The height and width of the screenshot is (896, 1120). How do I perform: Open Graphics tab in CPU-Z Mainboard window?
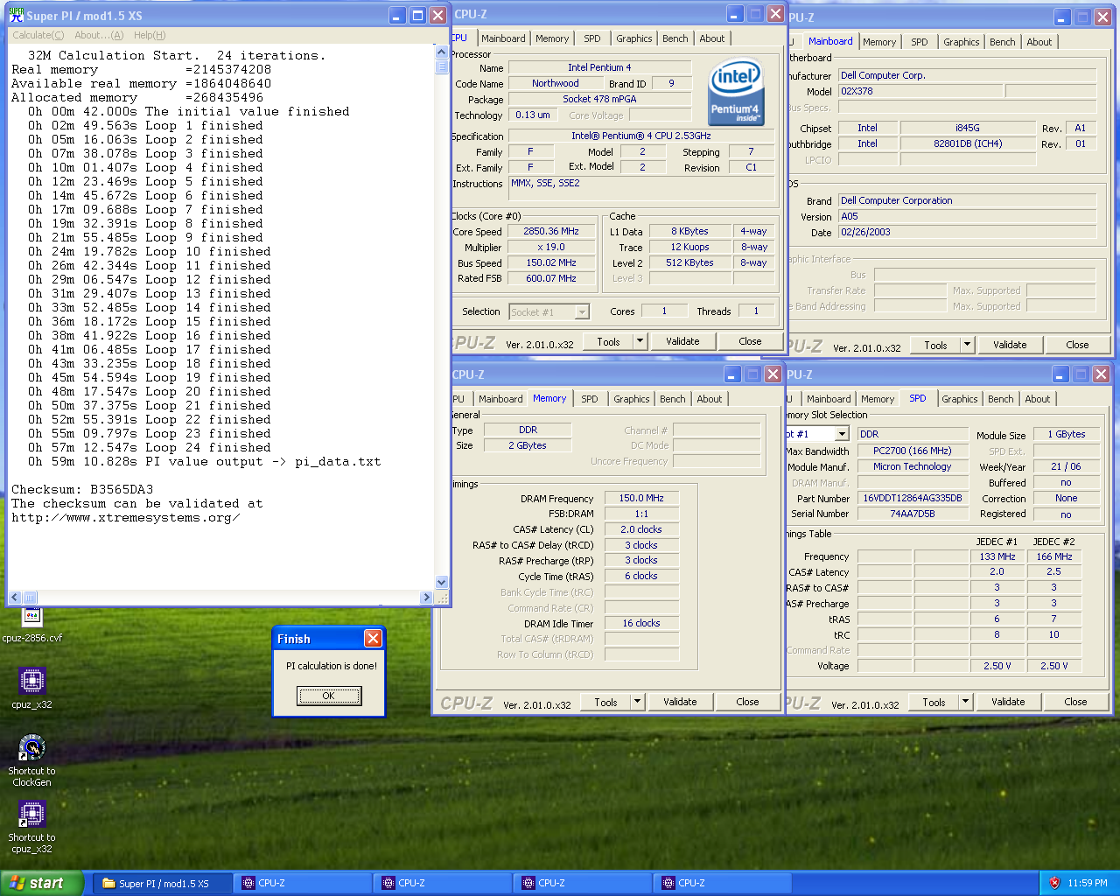(961, 42)
